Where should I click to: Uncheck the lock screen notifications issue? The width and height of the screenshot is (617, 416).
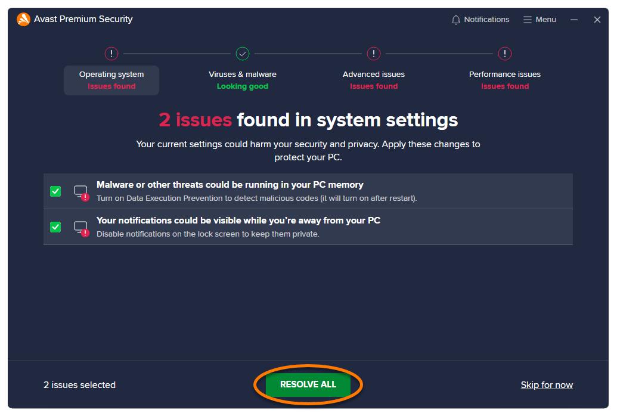click(55, 227)
